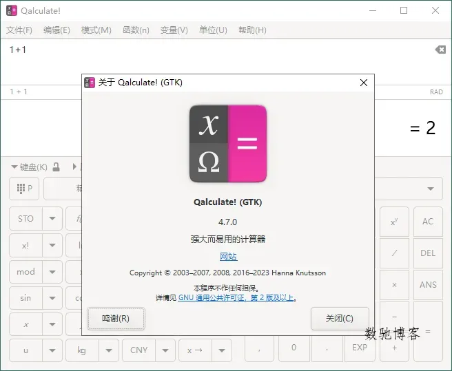Click the CNY currency button
The height and width of the screenshot is (371, 452).
click(138, 350)
